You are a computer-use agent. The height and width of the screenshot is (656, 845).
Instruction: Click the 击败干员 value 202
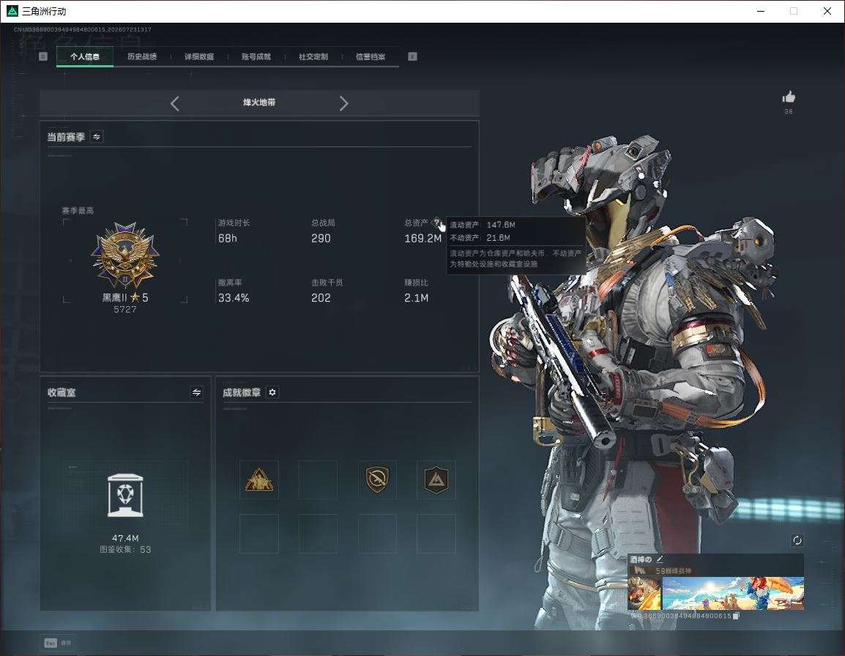[321, 297]
